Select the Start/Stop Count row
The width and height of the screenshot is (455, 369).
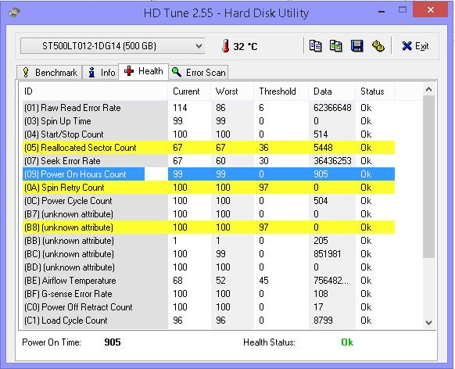pos(209,134)
